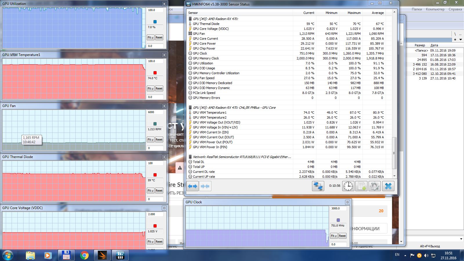Click the collapse-columns arrows icon in HWiNFO

click(205, 186)
